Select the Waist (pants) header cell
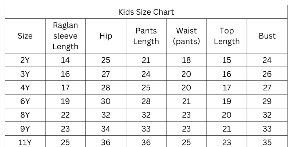 tap(186, 36)
